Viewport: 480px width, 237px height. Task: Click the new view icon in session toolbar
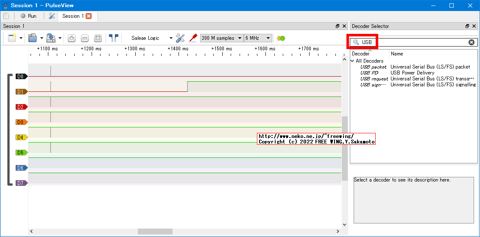tap(12, 38)
